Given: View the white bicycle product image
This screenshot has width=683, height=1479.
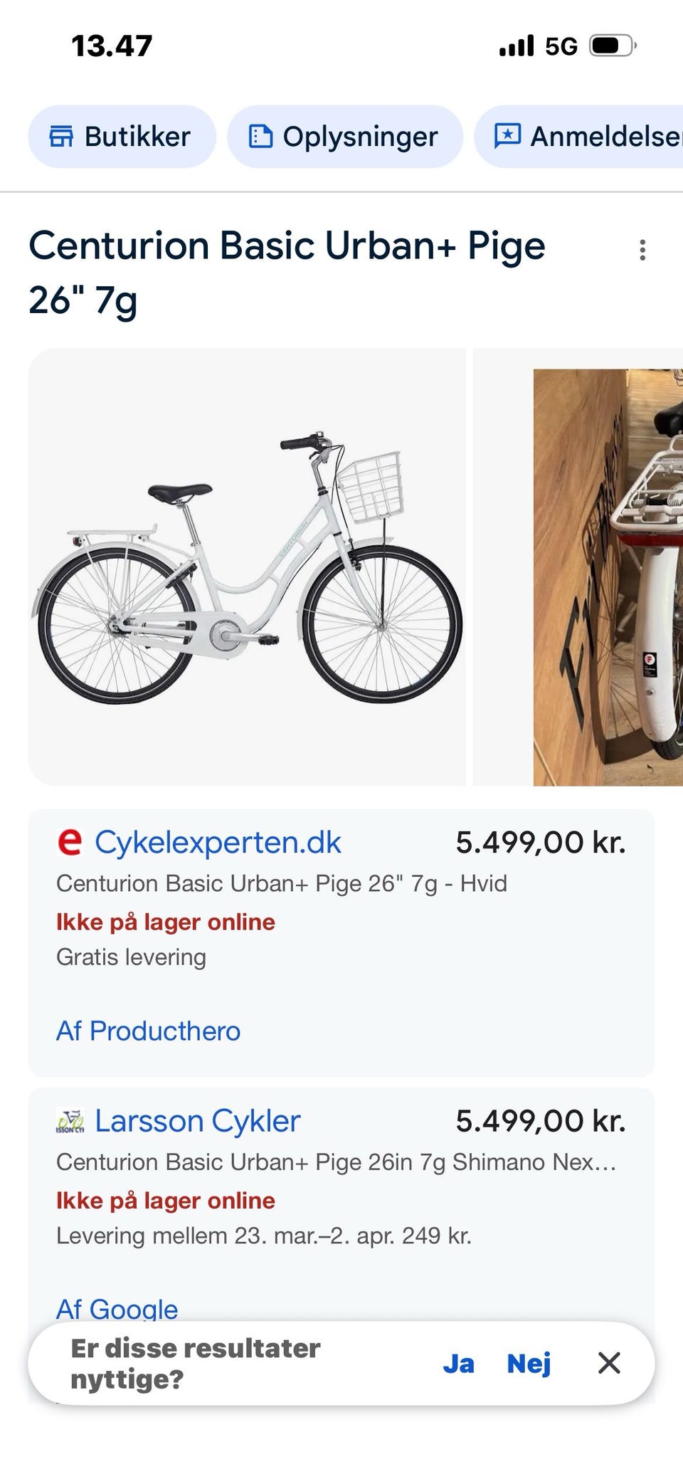Looking at the screenshot, I should pos(247,567).
